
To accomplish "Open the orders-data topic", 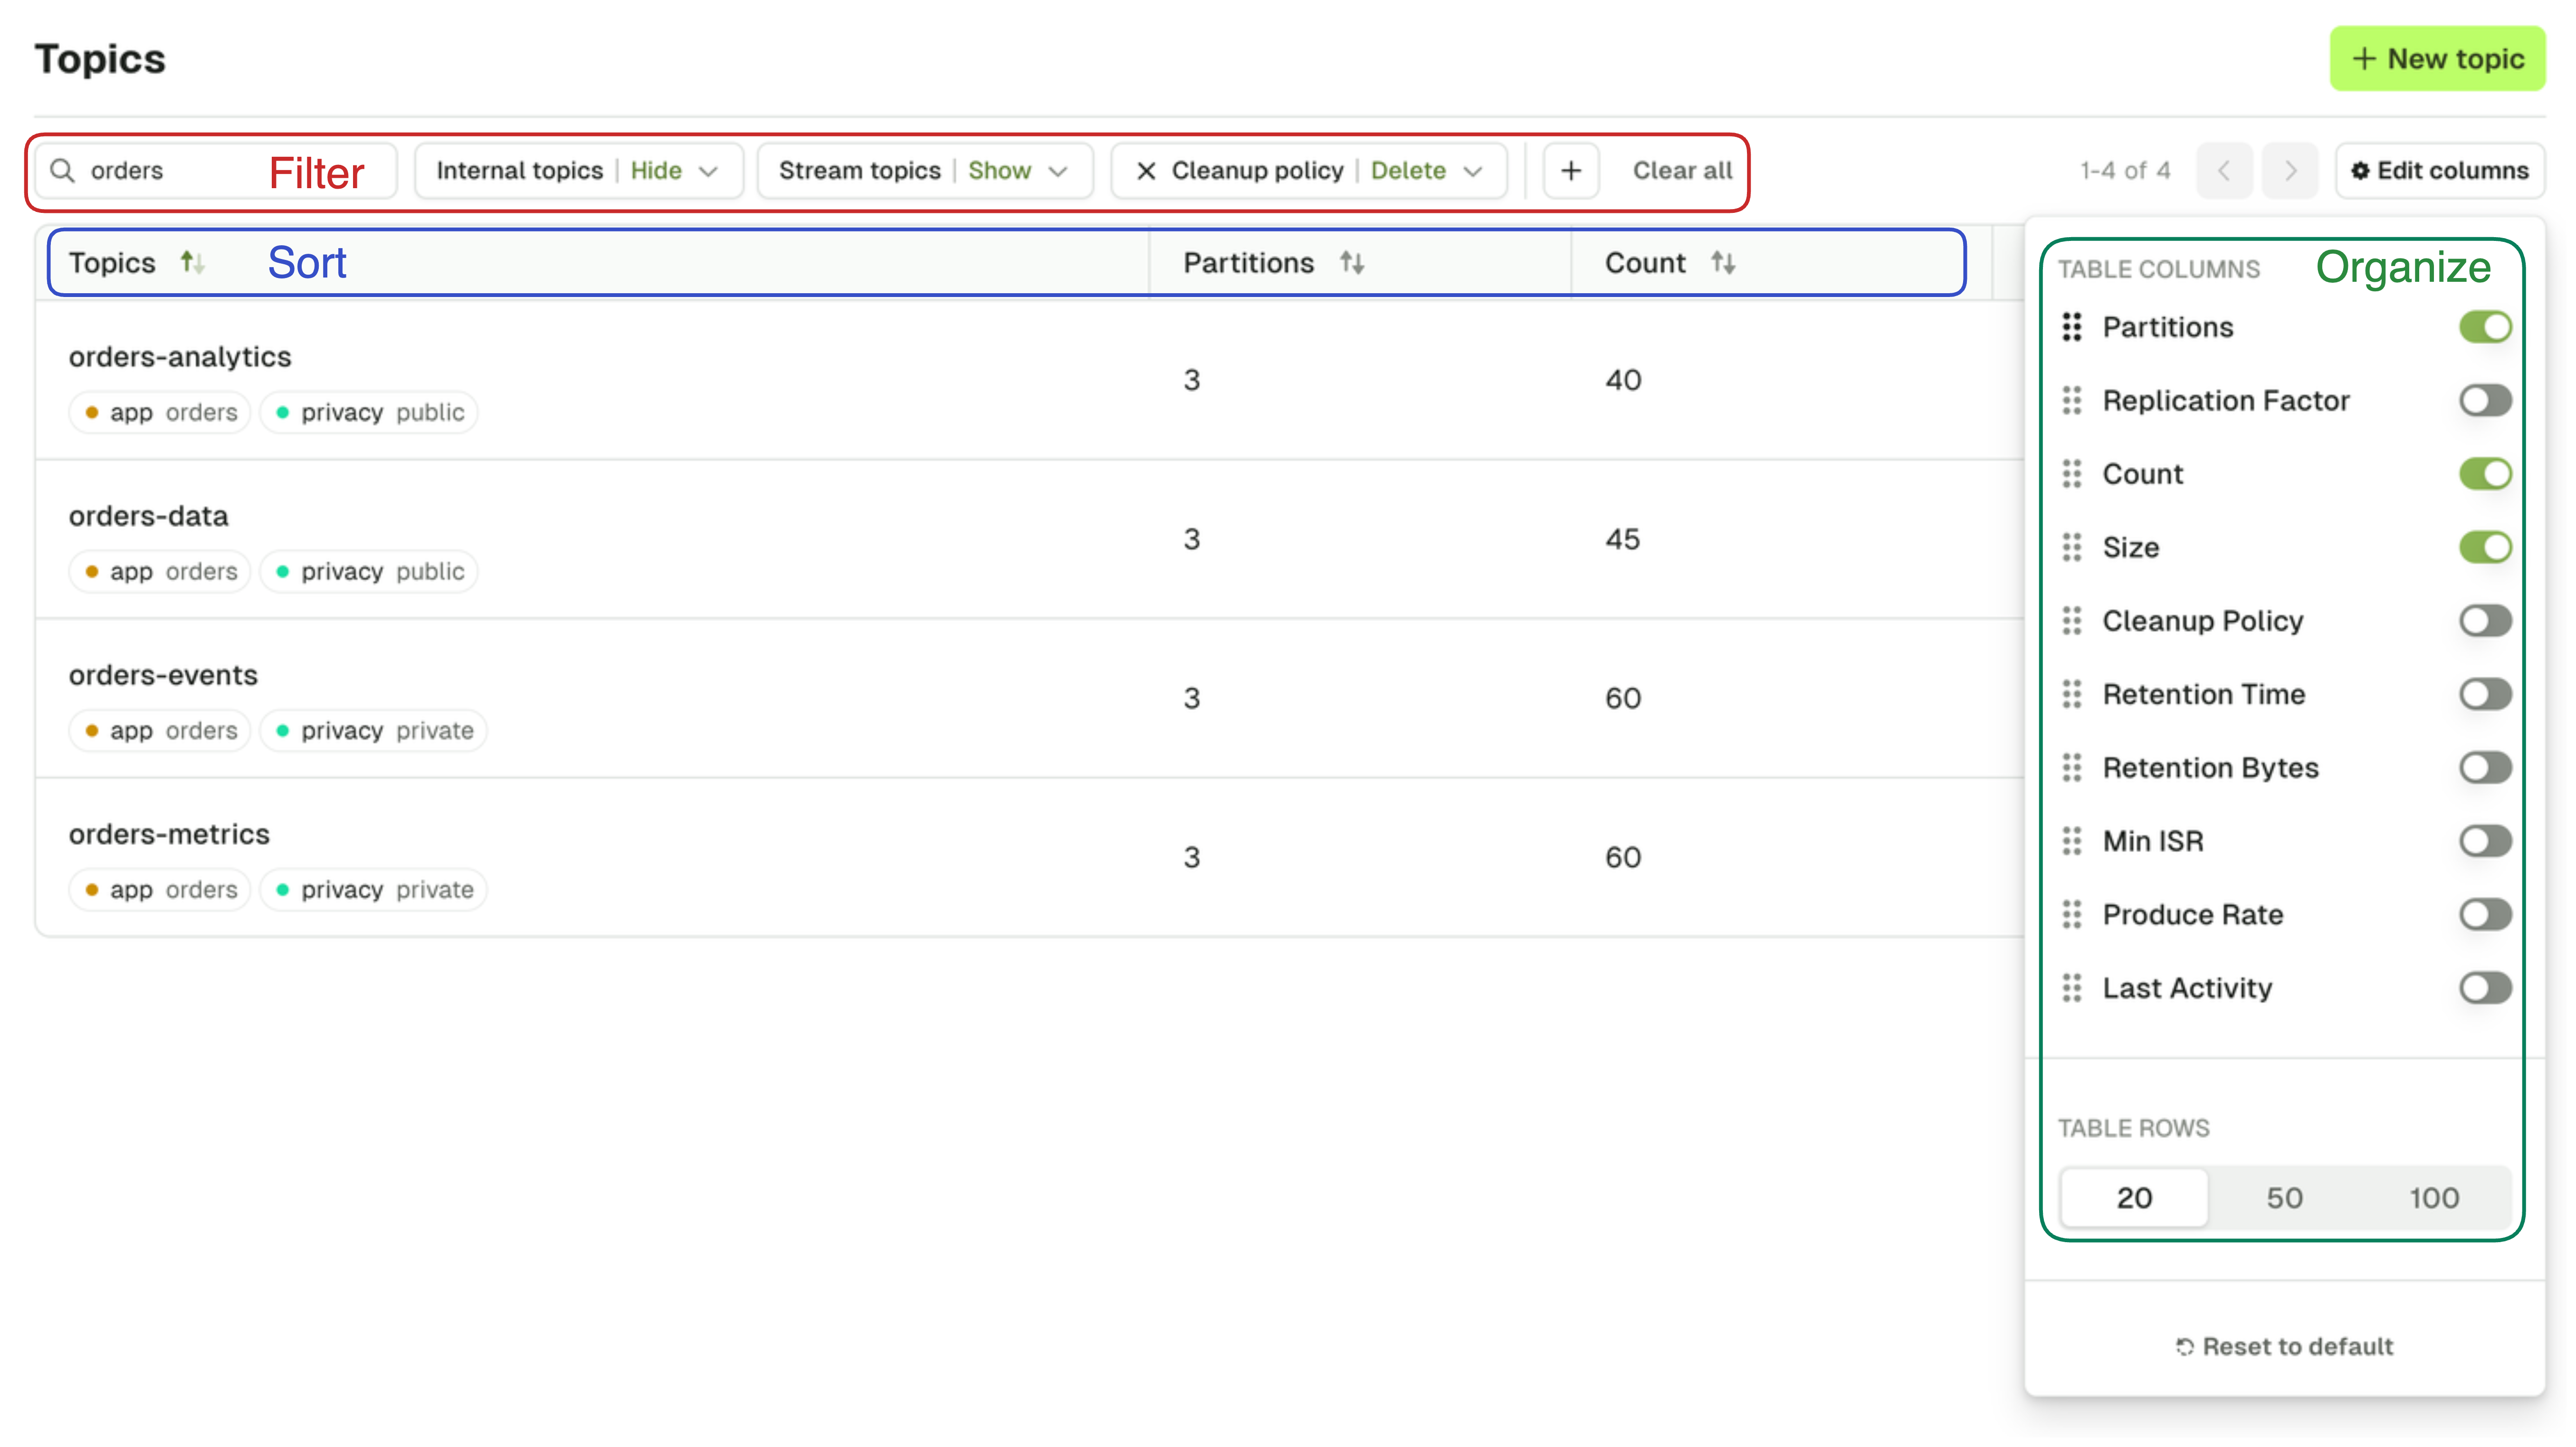I will coord(148,516).
